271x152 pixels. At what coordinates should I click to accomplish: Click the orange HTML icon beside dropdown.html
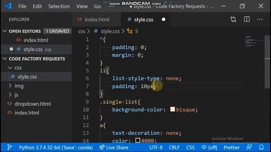[10, 104]
